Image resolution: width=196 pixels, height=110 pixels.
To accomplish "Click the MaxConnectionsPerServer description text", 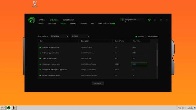I will point(89,75).
